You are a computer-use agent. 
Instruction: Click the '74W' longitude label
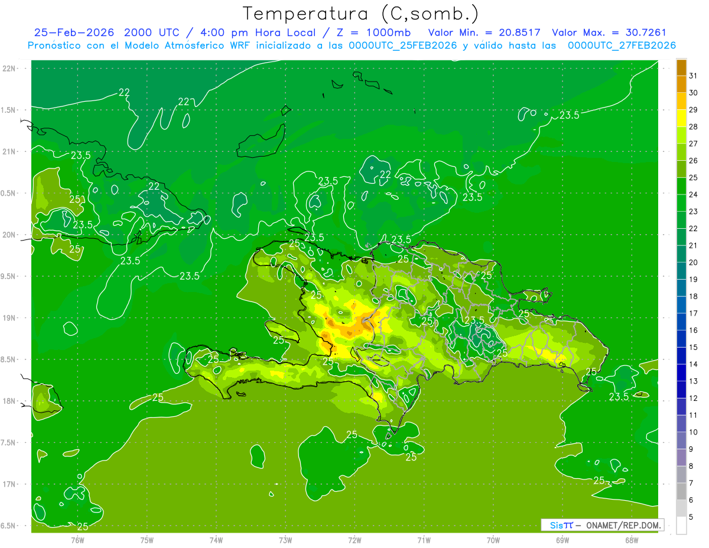click(216, 540)
